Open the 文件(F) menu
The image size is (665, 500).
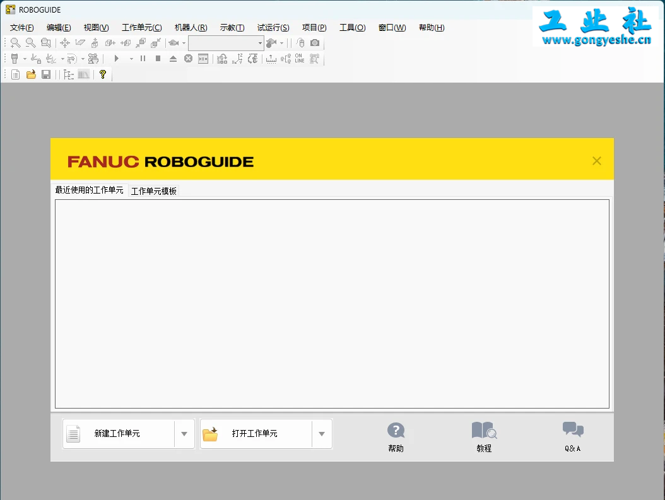[x=21, y=28]
